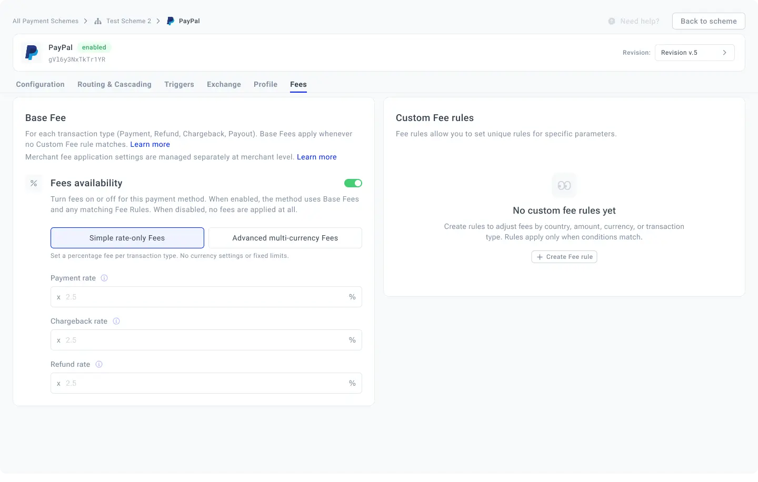Switch to the Routing & Cascading tab
Viewport: 758px width, 482px height.
point(114,84)
